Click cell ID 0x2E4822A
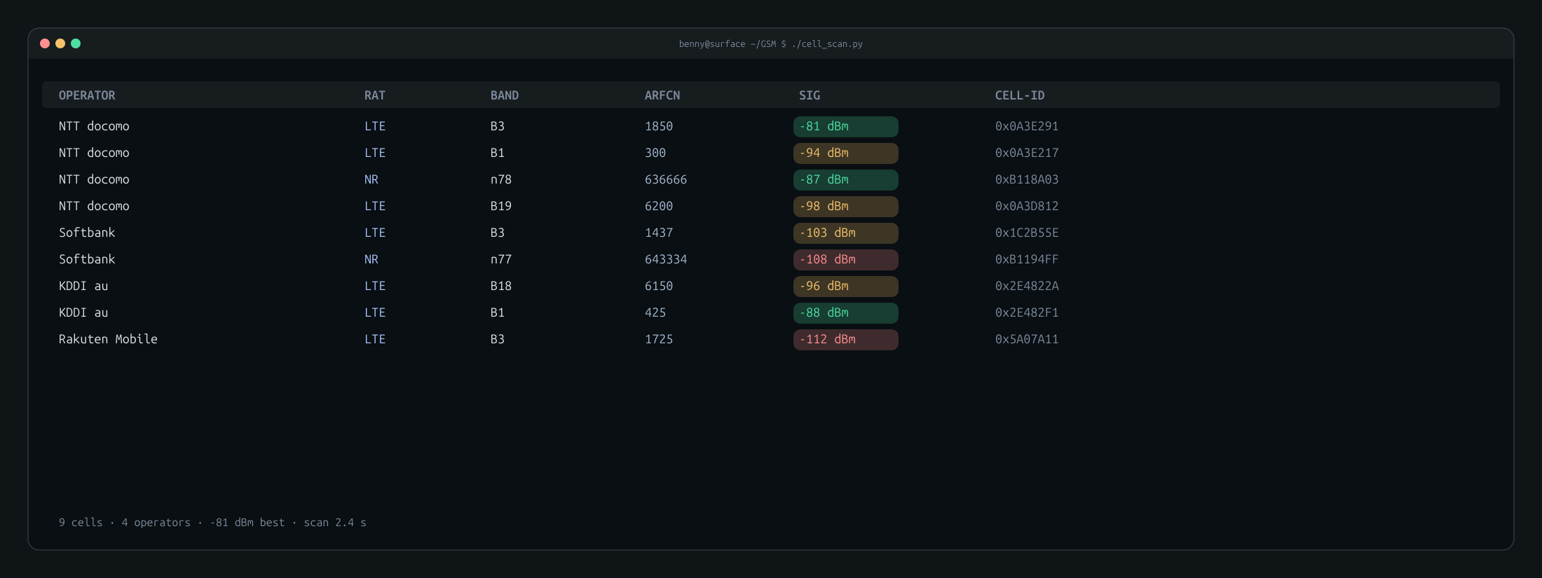Image resolution: width=1542 pixels, height=578 pixels. (x=1027, y=286)
